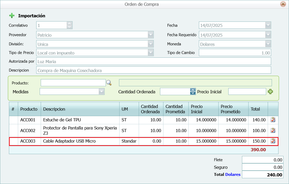Screen dimensions: 289x184
Task: Click the edit icon for ACC002 Protector de Pantalla
Action: pyautogui.click(x=272, y=130)
